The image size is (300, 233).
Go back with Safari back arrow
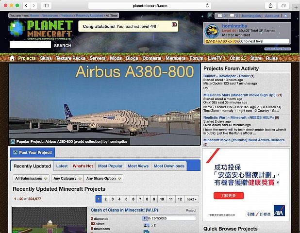26,5
